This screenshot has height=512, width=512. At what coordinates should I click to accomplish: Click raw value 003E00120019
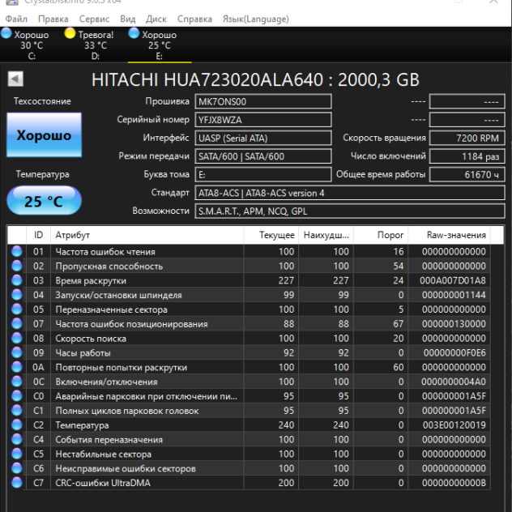[x=454, y=425]
